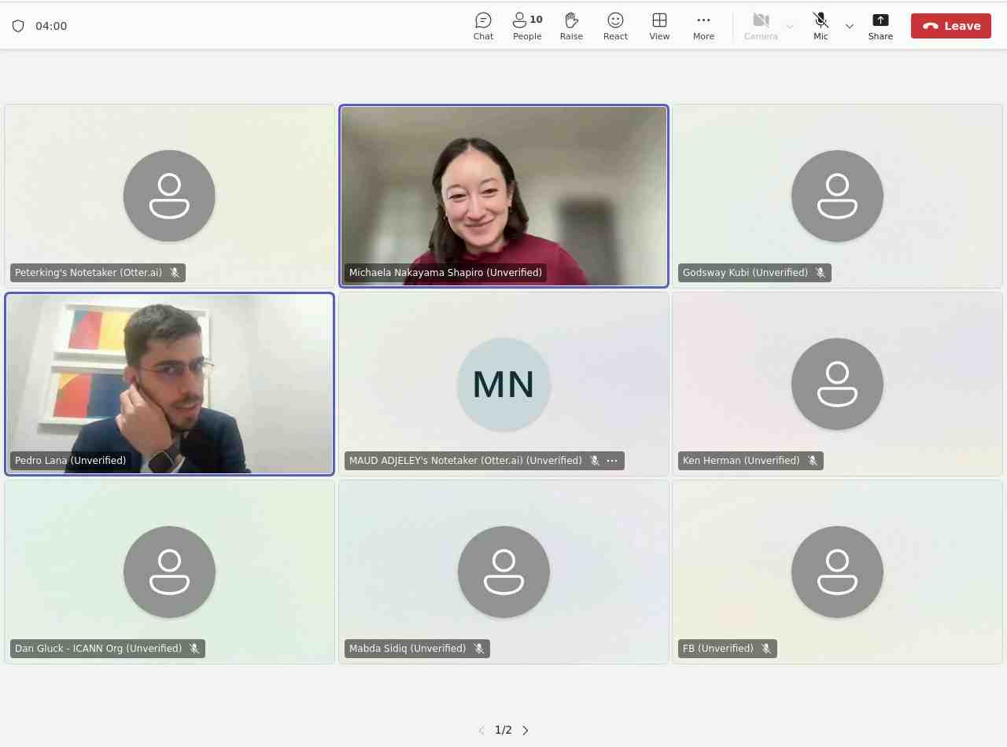Click the Mabda Sidiq (Unverified) name label
This screenshot has width=1007, height=747.
coord(408,649)
